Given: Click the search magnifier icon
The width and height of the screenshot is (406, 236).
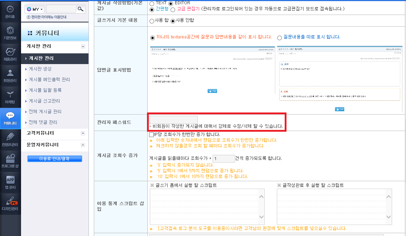Looking at the screenshot, I should click(81, 9).
